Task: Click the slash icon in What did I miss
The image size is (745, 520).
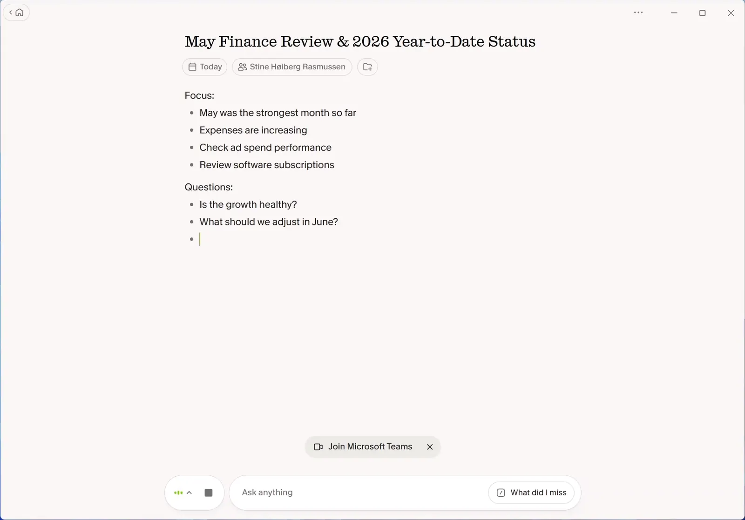Action: click(501, 493)
